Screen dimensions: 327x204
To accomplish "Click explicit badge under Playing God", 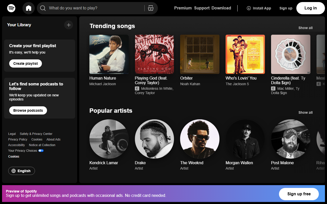I will click(137, 88).
